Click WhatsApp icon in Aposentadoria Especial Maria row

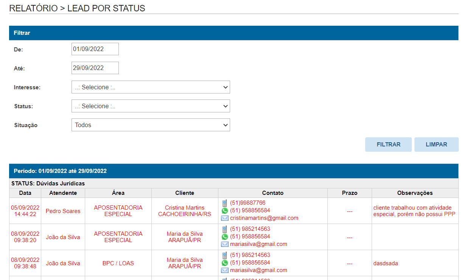224,237
